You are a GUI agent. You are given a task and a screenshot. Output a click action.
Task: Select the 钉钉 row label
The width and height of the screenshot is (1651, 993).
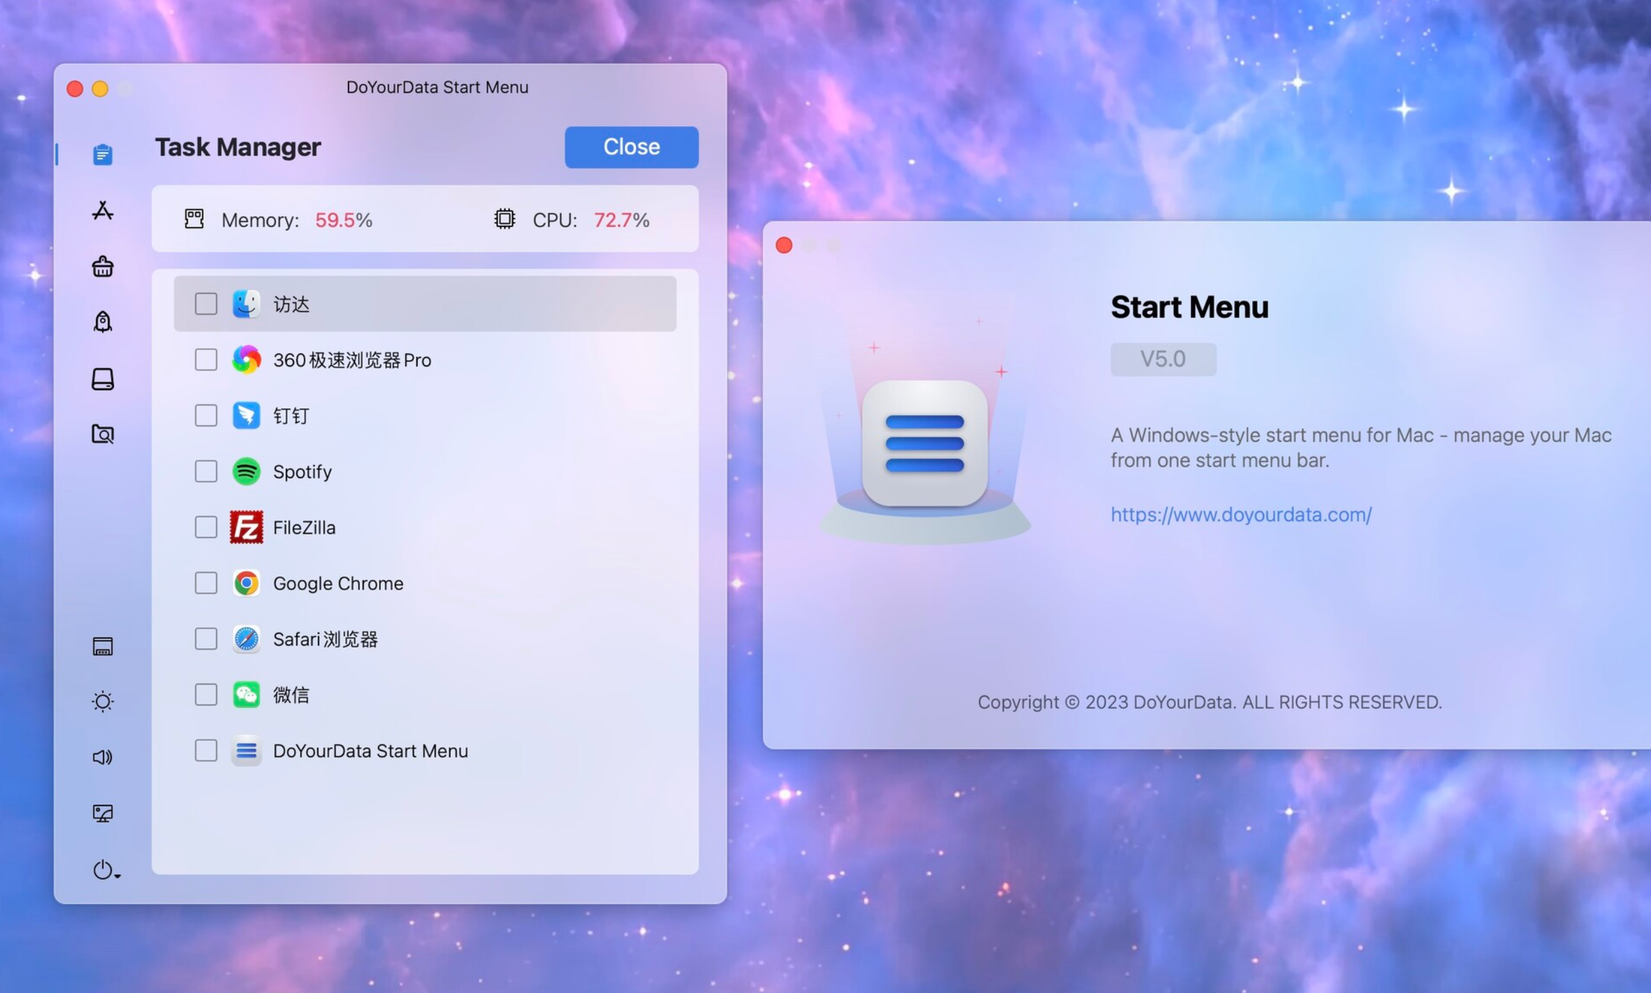point(291,416)
